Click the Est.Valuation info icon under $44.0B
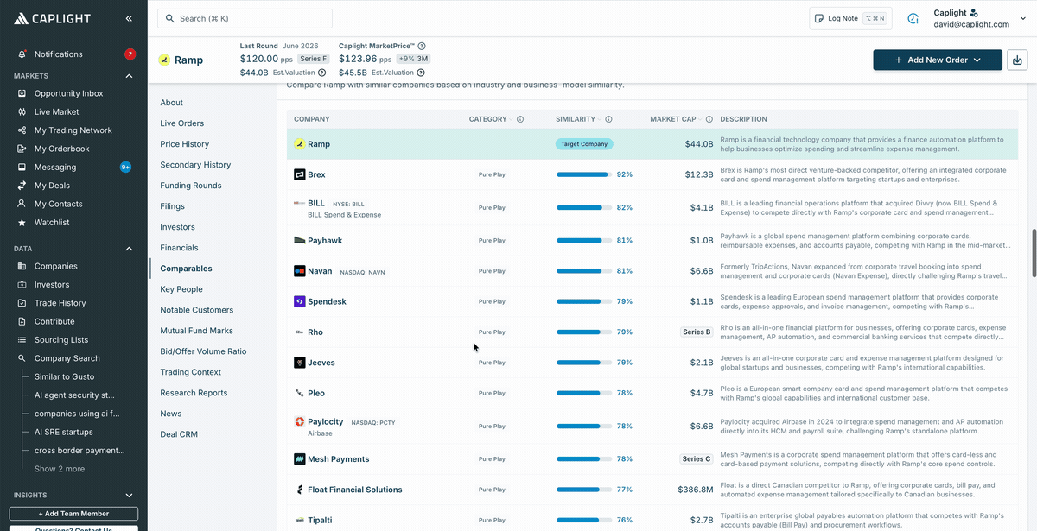The height and width of the screenshot is (531, 1037). (x=322, y=73)
